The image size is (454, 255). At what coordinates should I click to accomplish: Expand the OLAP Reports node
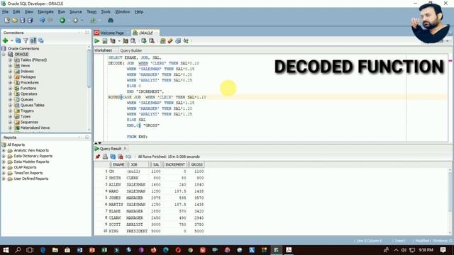[4, 167]
